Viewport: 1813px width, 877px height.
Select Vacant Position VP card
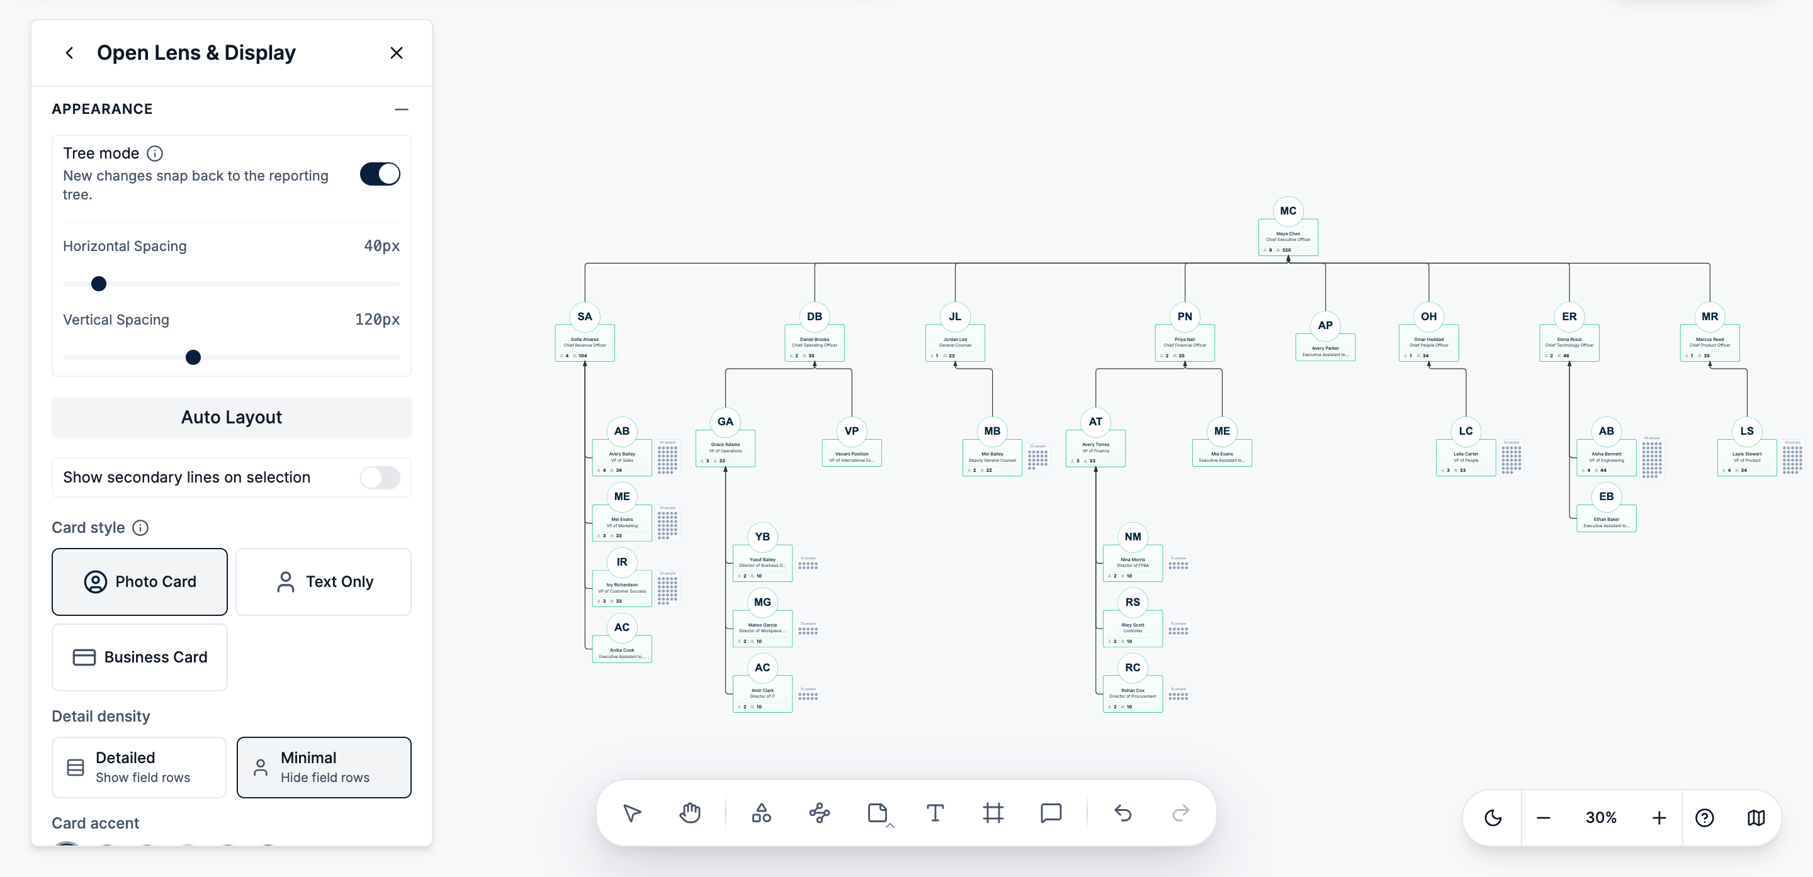pyautogui.click(x=852, y=453)
